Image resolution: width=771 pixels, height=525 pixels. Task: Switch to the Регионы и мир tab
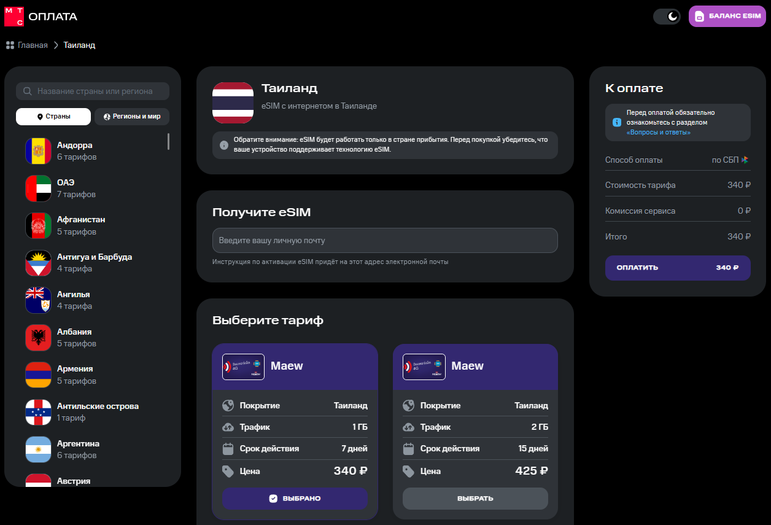point(132,117)
